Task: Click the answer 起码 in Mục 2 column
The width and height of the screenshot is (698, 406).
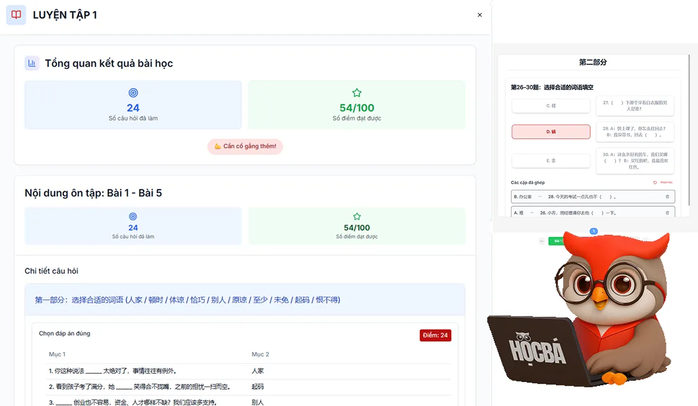Action: [257, 387]
